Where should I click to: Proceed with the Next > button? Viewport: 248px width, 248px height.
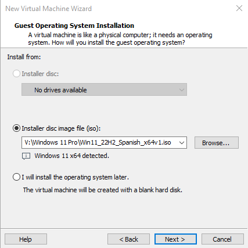(x=175, y=239)
